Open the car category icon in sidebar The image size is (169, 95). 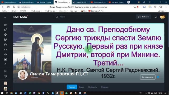point(5,45)
